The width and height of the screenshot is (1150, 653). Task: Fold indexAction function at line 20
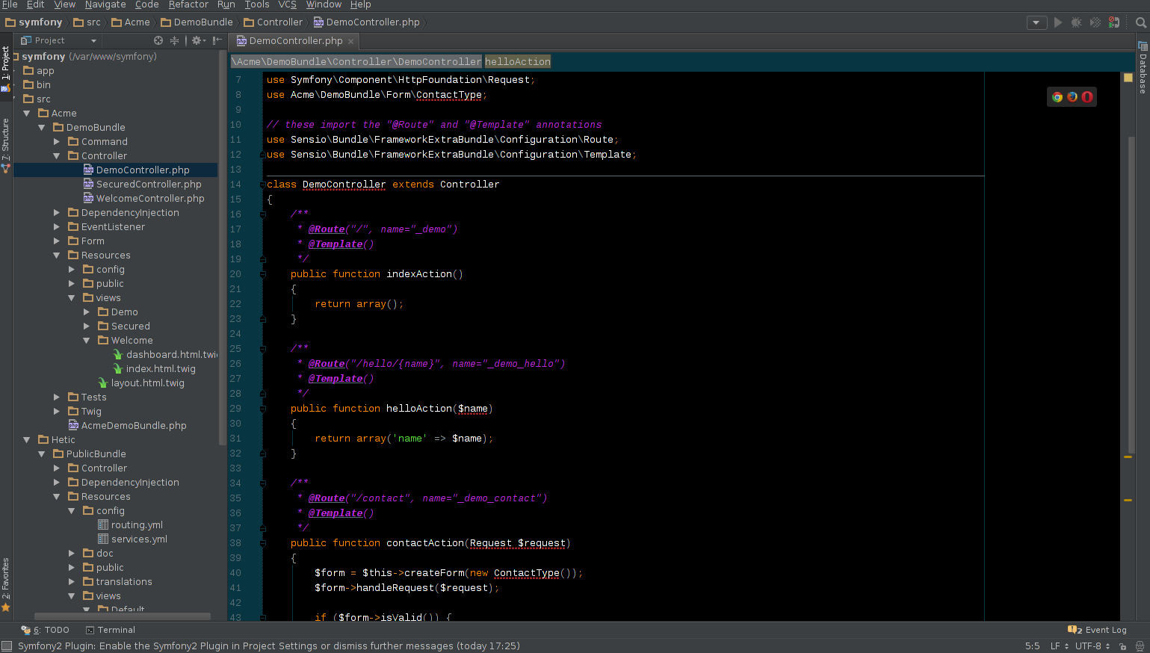tap(263, 274)
